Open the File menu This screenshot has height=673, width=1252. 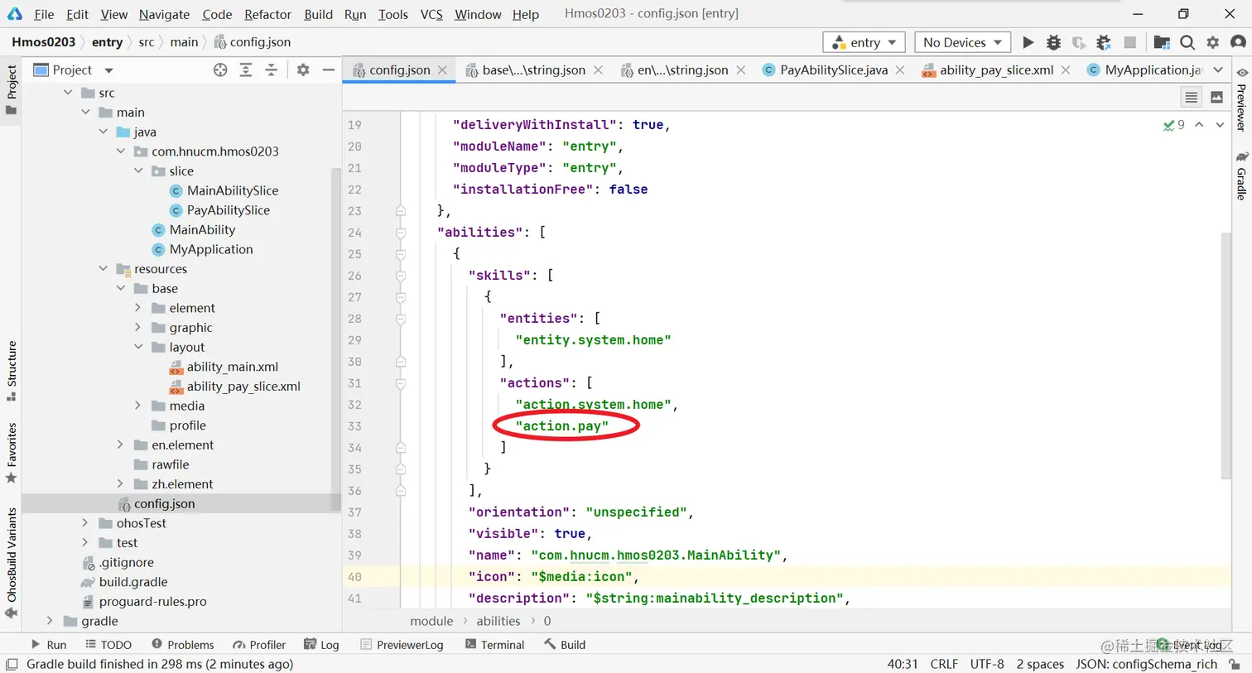(x=44, y=14)
